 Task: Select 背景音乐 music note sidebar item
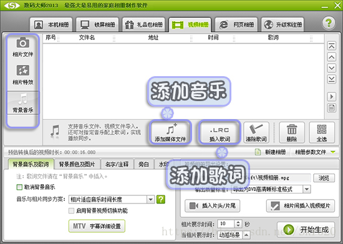(x=22, y=103)
